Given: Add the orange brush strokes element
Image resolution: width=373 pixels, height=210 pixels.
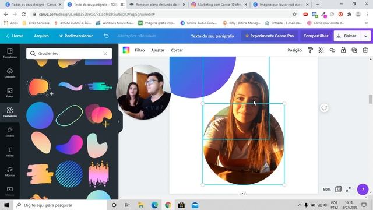Looking at the screenshot, I should point(40,174).
